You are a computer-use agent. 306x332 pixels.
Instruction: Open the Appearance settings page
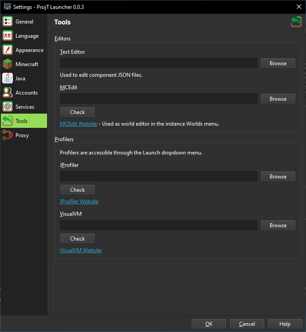tap(24, 50)
